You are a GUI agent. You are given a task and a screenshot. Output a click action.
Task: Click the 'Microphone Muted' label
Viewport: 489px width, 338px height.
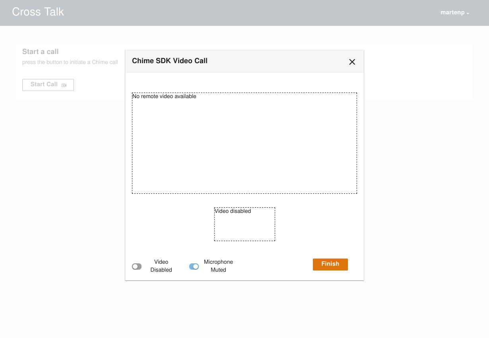(218, 266)
